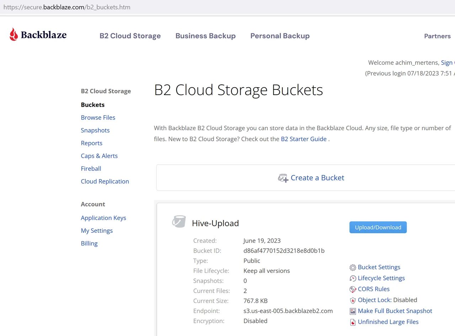Click the Hive-Upload bucket icon
This screenshot has width=455, height=336.
[x=179, y=221]
